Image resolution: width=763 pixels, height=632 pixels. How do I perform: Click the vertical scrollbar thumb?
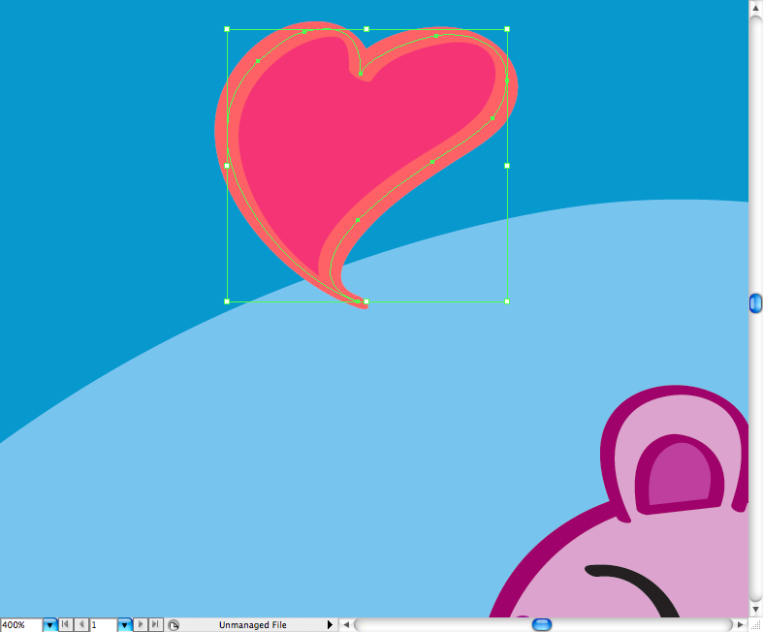[x=755, y=303]
